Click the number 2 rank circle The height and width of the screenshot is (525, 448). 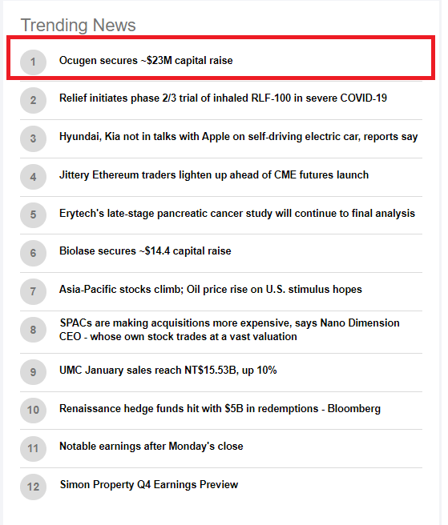pos(33,100)
